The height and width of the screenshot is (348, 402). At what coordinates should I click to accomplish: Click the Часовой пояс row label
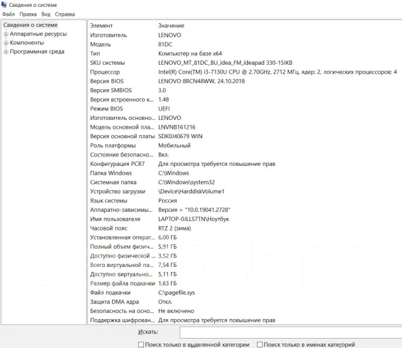coord(109,228)
